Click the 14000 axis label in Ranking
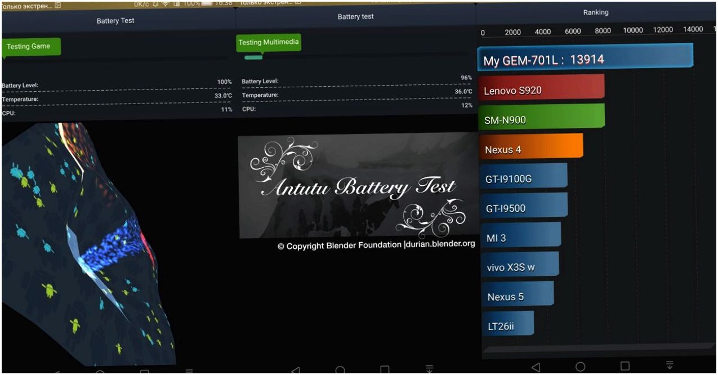Image resolution: width=718 pixels, height=375 pixels. (x=693, y=29)
